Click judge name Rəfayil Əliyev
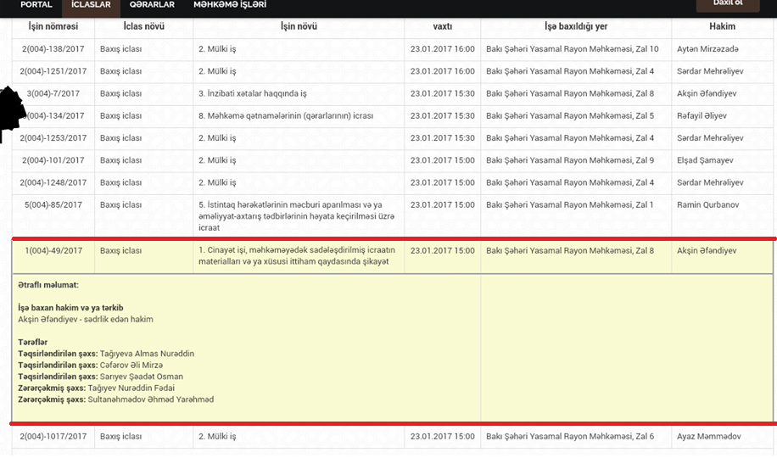 point(702,116)
